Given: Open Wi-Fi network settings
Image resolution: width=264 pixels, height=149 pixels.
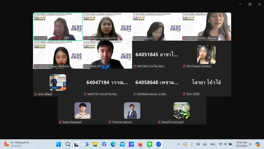Looking at the screenshot, I should (220, 144).
